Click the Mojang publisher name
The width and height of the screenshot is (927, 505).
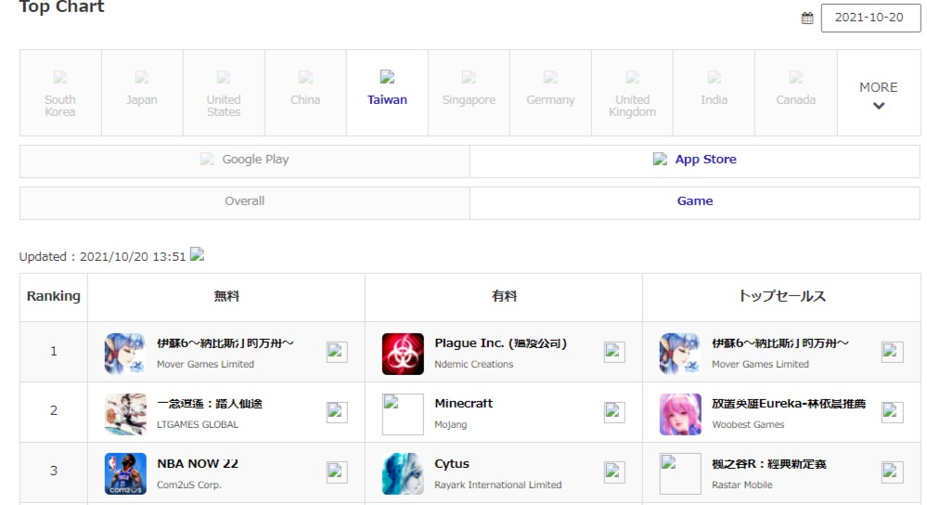pos(450,424)
